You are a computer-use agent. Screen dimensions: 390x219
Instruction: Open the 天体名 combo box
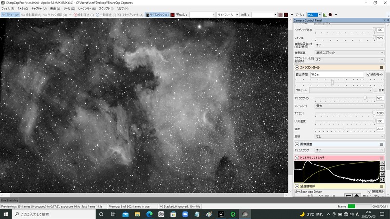[x=202, y=15]
